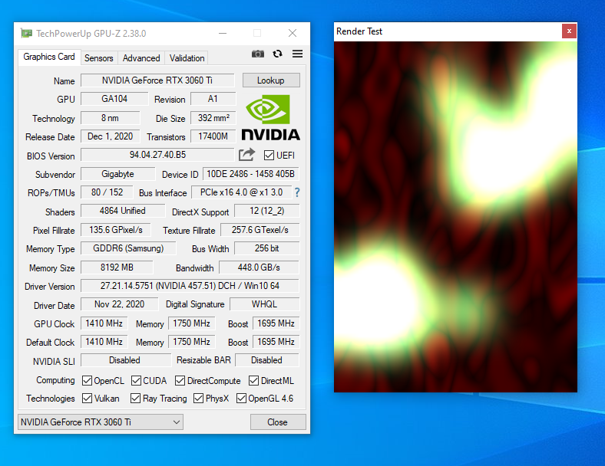The image size is (605, 466).
Task: Take a screenshot with camera icon
Action: 258,54
